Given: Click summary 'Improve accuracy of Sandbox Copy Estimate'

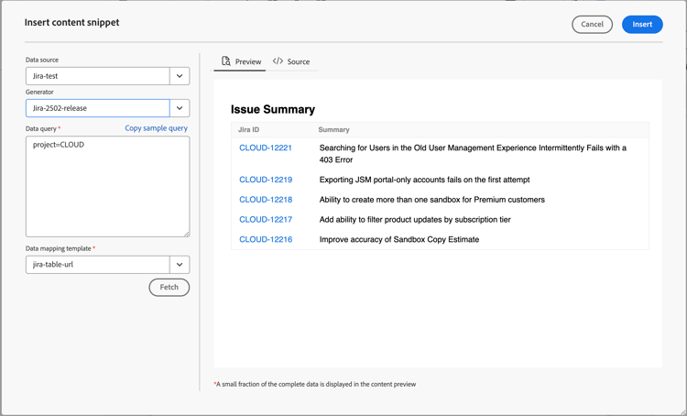Looking at the screenshot, I should click(399, 239).
